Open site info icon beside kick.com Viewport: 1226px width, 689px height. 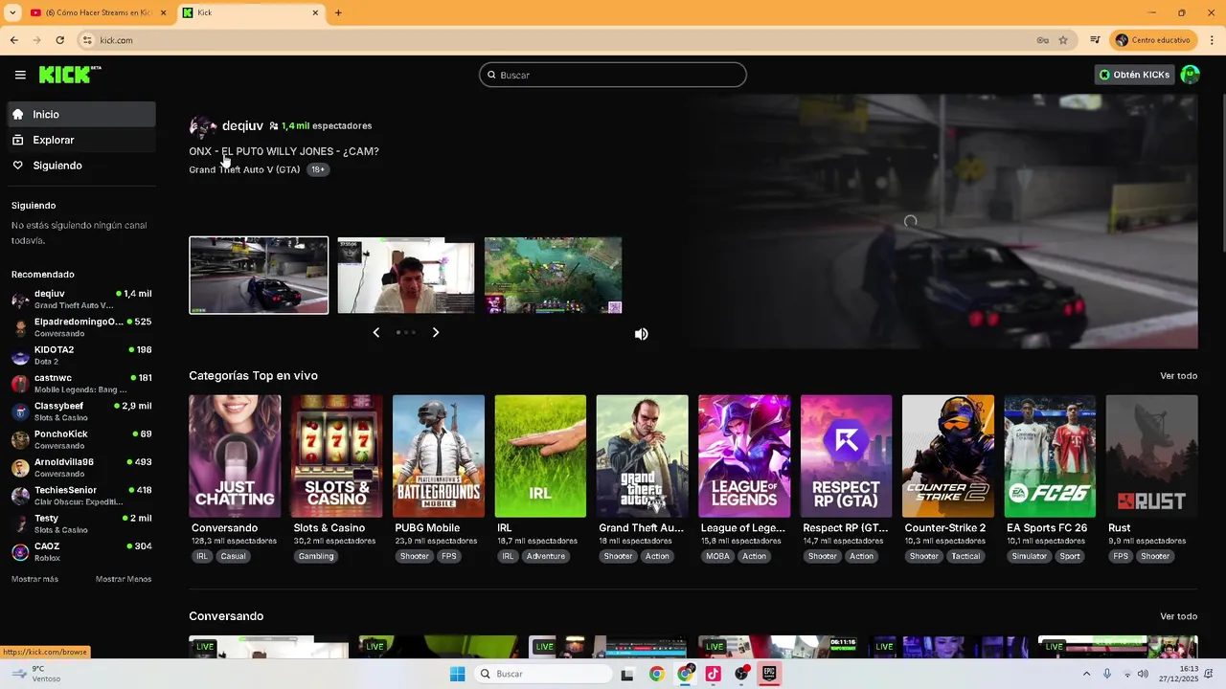86,40
